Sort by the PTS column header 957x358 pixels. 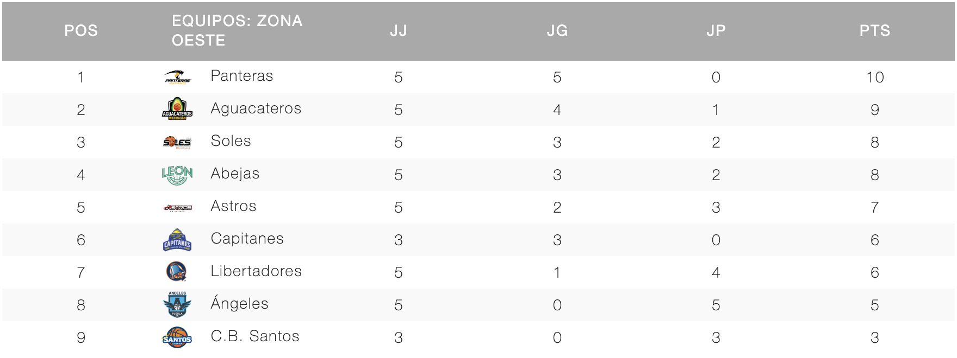click(875, 30)
